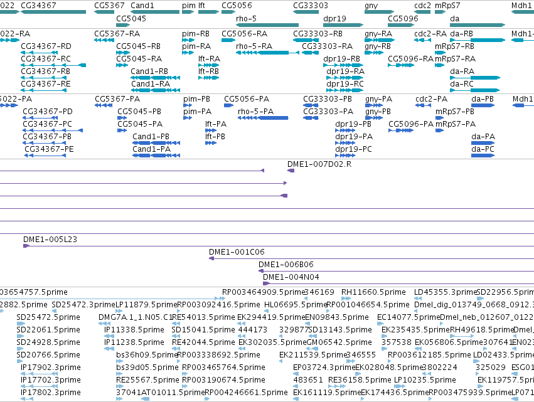This screenshot has width=534, height=402.
Task: Select the CG5096 gene feature
Action: coord(401,25)
